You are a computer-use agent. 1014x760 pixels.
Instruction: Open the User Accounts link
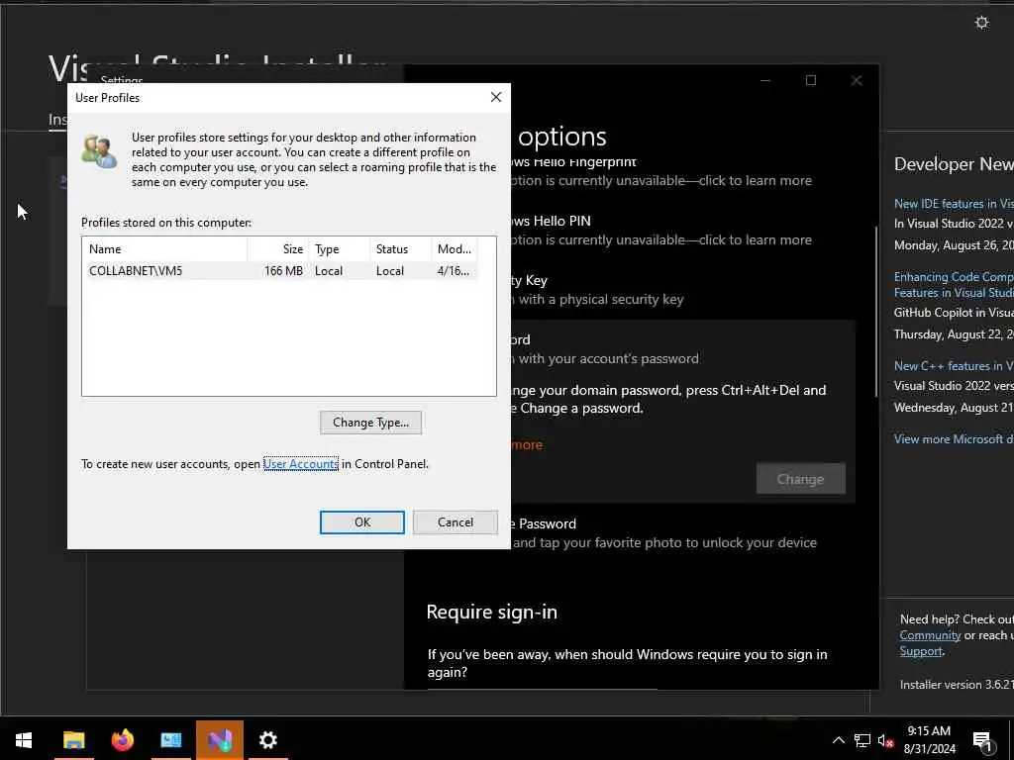[301, 464]
